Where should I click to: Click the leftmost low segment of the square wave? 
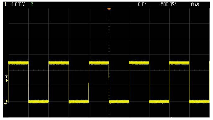(x=39, y=102)
